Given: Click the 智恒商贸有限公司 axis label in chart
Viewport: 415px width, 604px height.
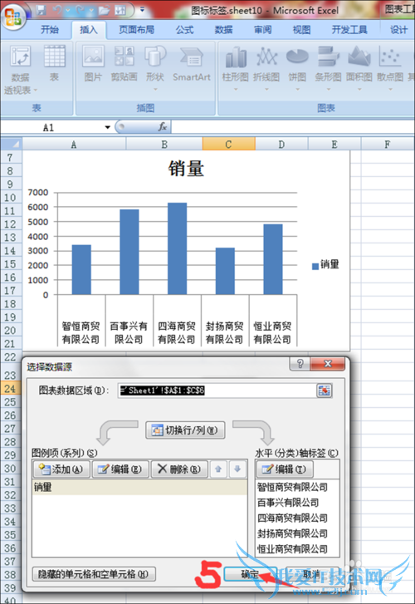Looking at the screenshot, I should [x=81, y=332].
